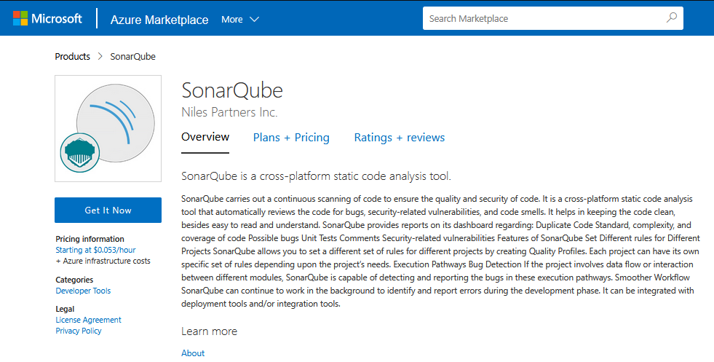This screenshot has height=362, width=714.
Task: Switch to the Overview tab
Action: pos(205,137)
